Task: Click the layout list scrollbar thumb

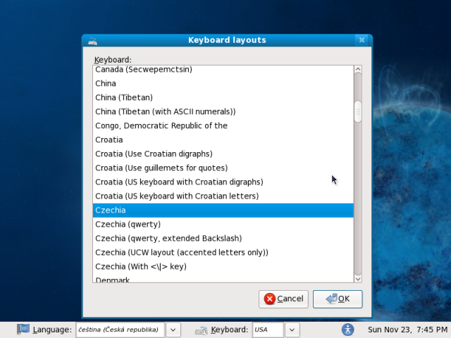Action: pyautogui.click(x=357, y=111)
